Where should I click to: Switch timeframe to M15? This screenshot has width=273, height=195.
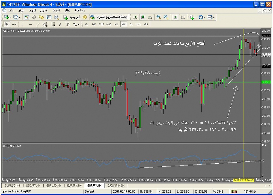point(101,24)
